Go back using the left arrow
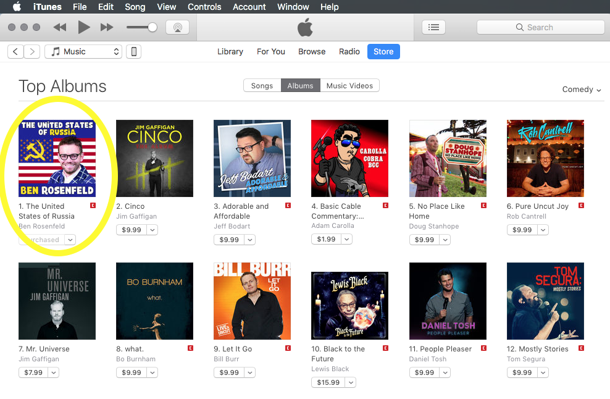The width and height of the screenshot is (610, 399). [x=15, y=51]
